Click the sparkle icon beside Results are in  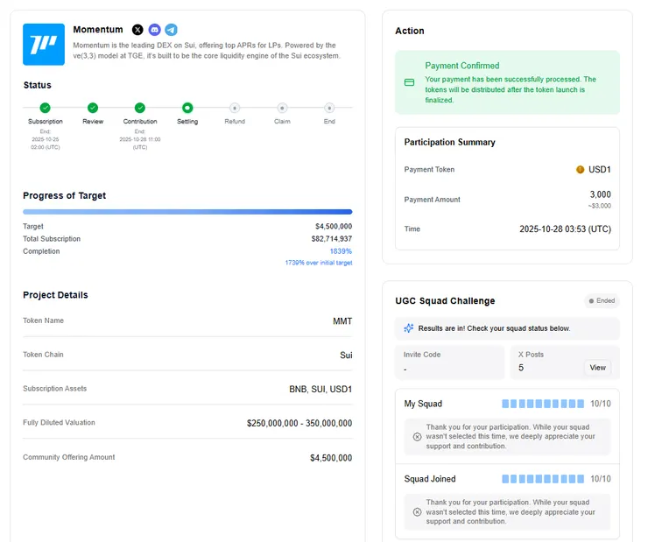408,328
